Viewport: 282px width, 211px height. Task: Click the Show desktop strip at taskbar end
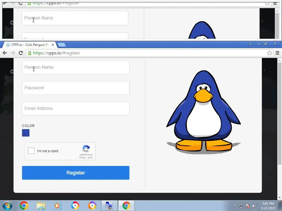click(x=280, y=206)
